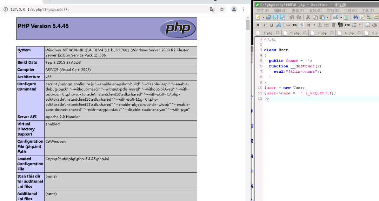
Task: Open the 编辑(E) menu
Action: (x=280, y=10)
